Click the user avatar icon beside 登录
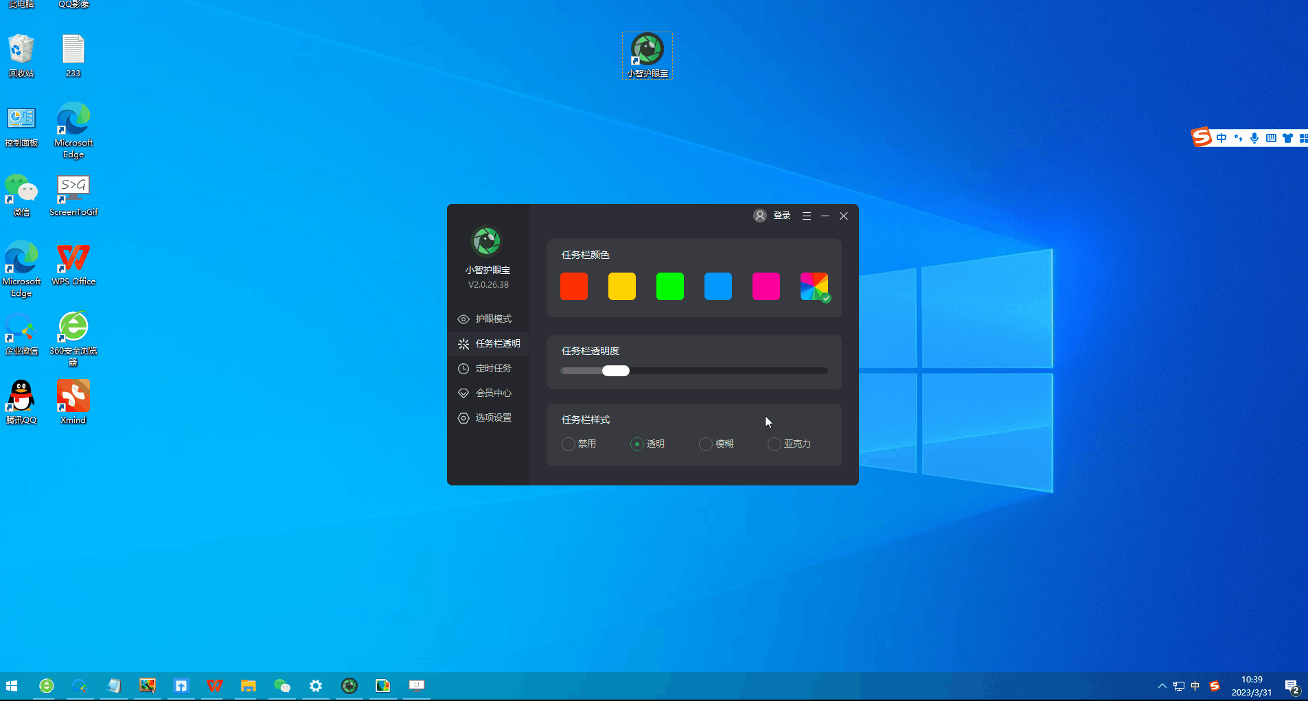The width and height of the screenshot is (1308, 701). click(x=760, y=216)
